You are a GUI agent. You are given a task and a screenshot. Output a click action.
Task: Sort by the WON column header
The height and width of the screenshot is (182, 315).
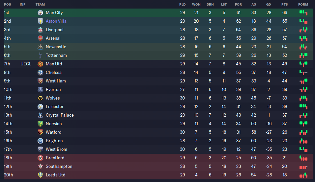(x=196, y=4)
